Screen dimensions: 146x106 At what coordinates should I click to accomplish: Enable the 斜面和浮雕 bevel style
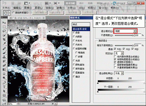(74, 48)
